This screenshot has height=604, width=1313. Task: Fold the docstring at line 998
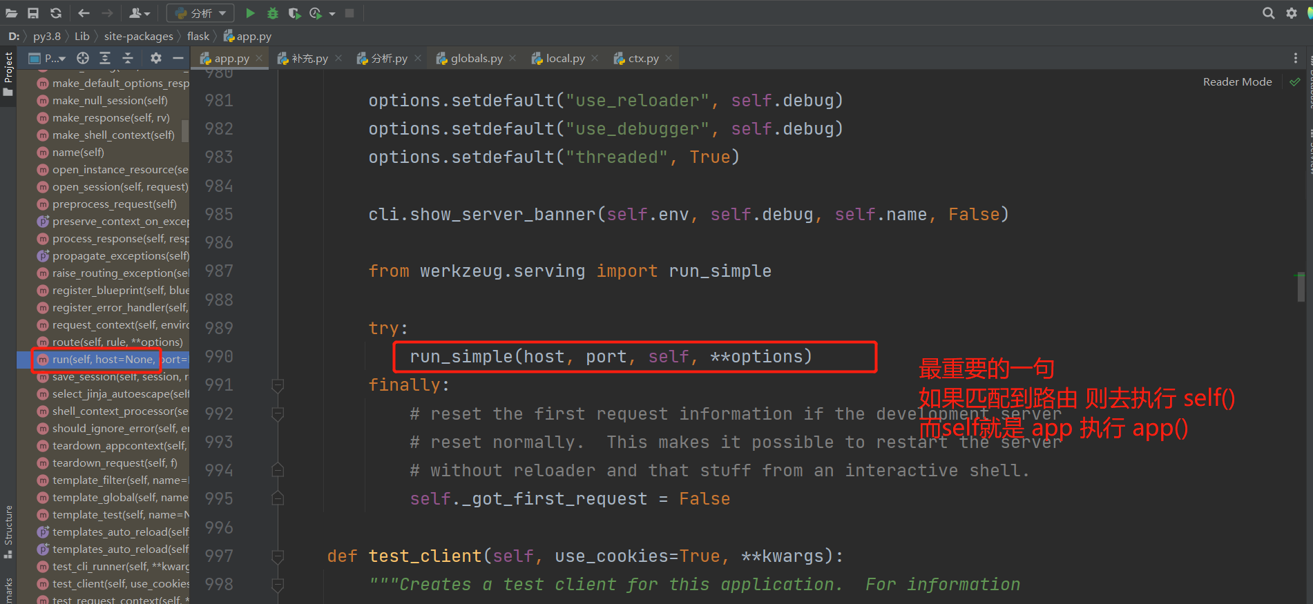[278, 585]
